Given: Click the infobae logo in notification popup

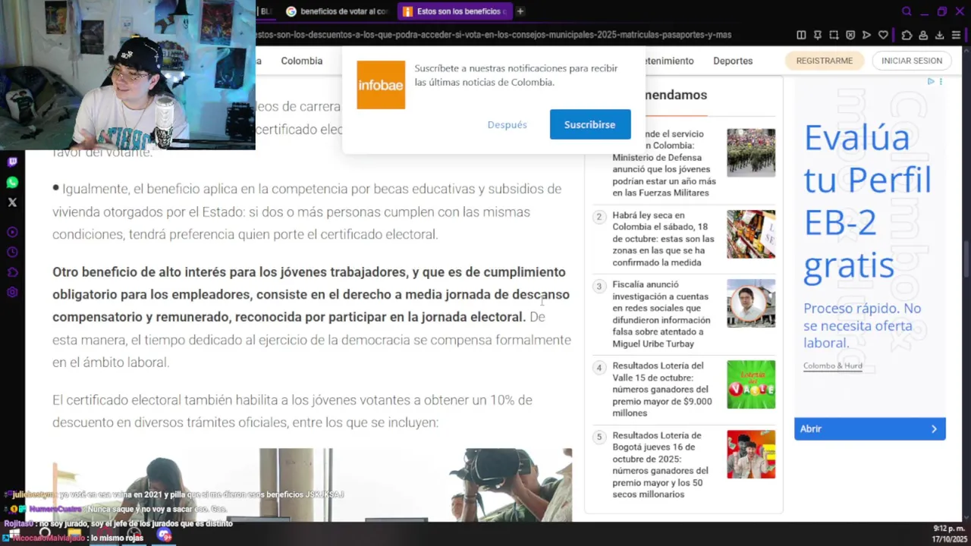Looking at the screenshot, I should 381,85.
